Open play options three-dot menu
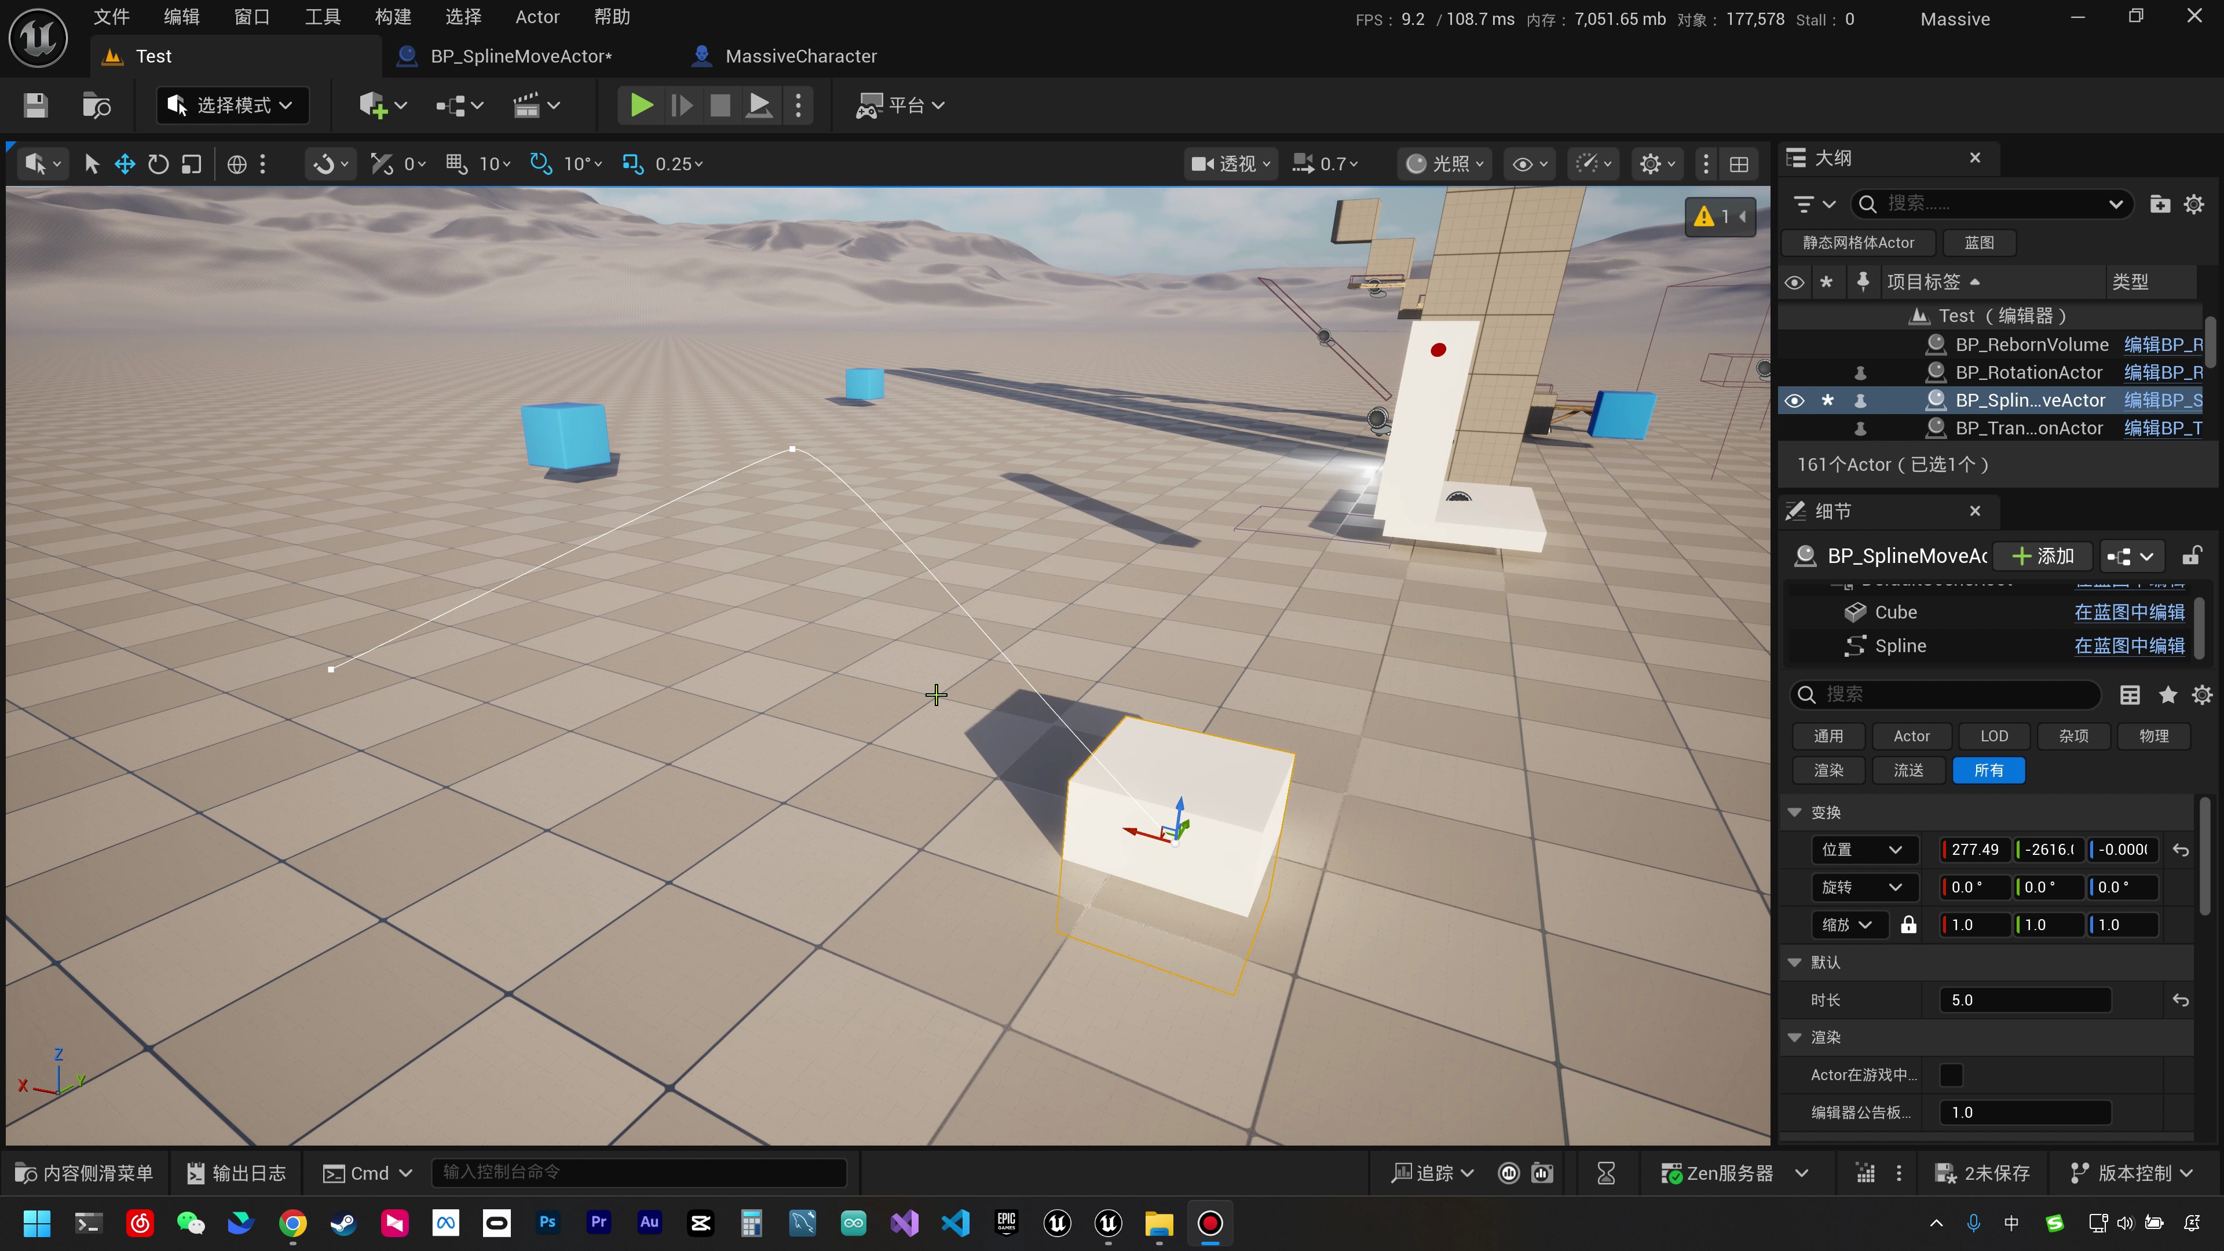 tap(799, 105)
